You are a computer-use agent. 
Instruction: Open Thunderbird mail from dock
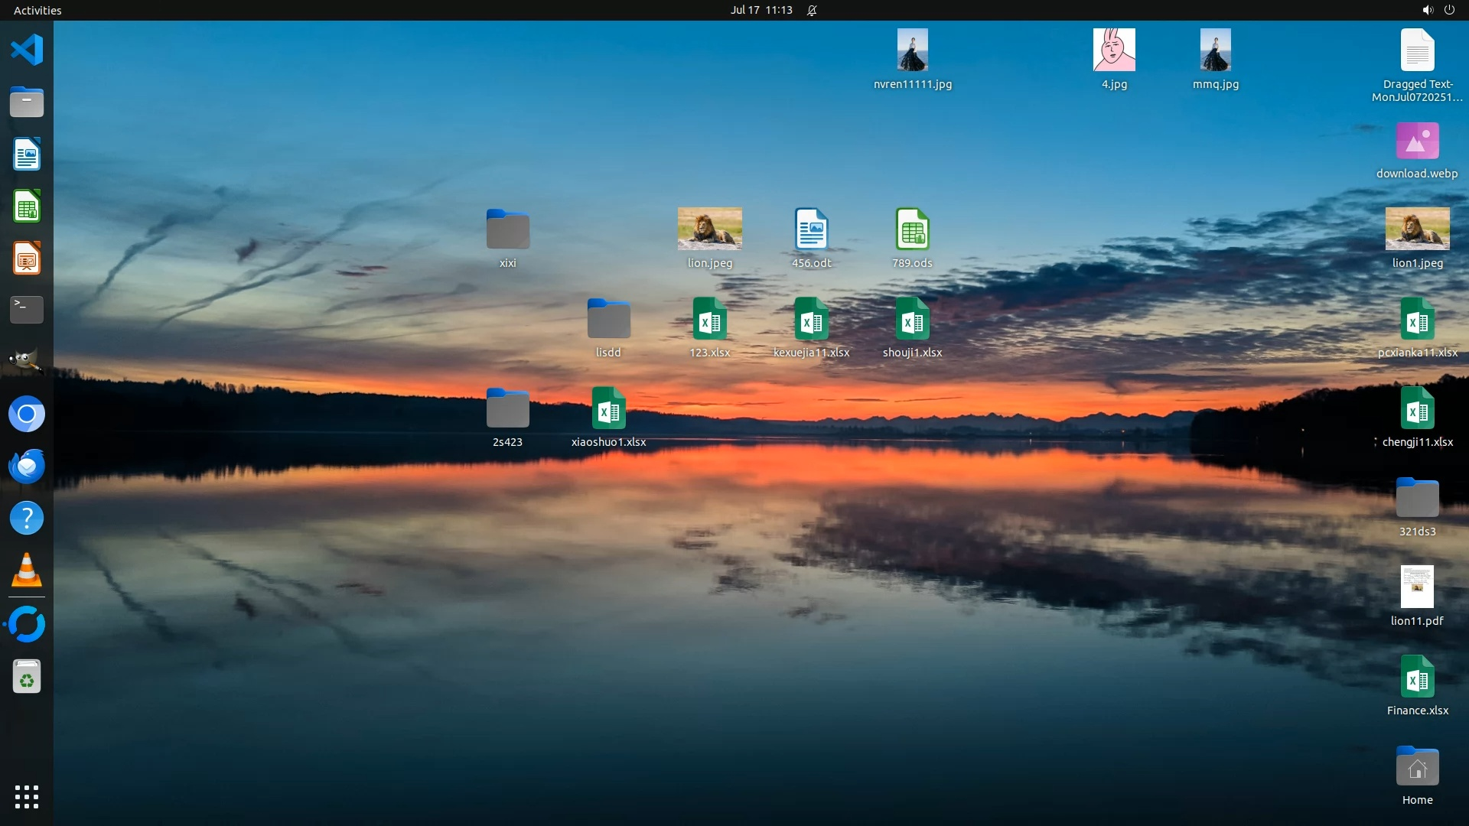[x=27, y=466]
